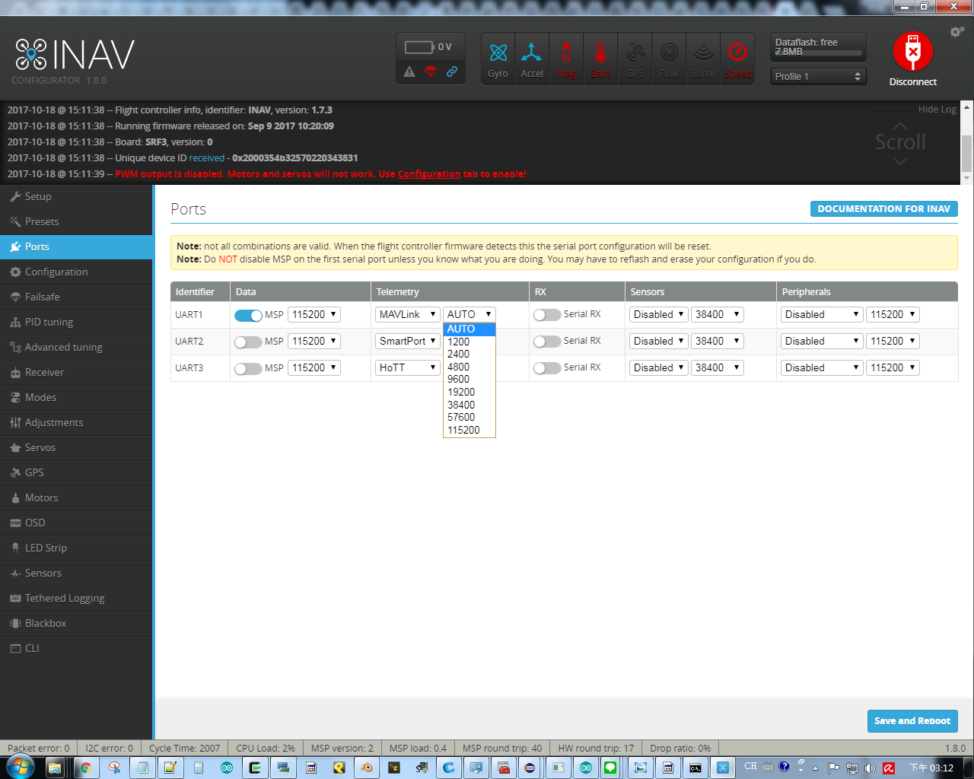Open Documentation for INAV
This screenshot has height=779, width=974.
pos(883,208)
